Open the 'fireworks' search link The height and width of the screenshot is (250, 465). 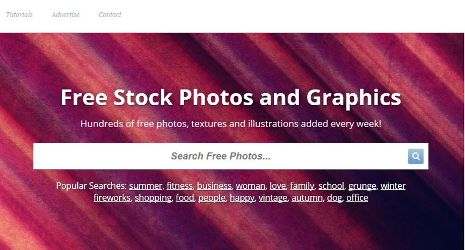coord(112,198)
